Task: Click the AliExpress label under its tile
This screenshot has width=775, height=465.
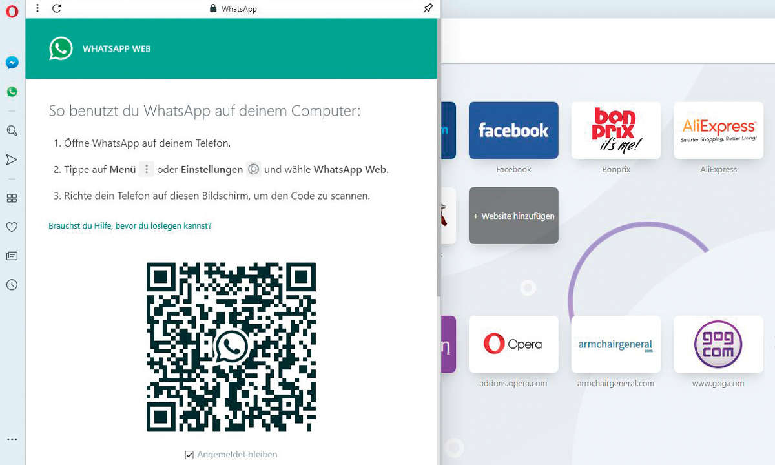Action: coord(718,169)
